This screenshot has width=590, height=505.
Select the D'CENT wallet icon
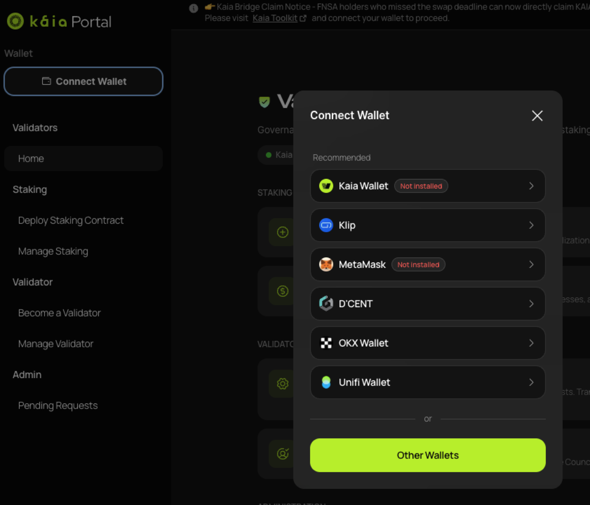pos(326,304)
